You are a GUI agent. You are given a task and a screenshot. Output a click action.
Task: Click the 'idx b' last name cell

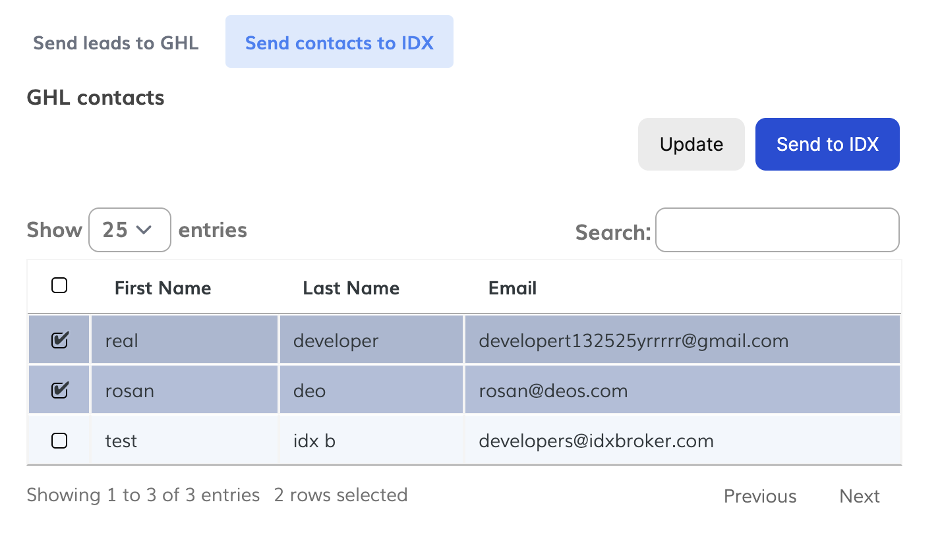point(314,441)
